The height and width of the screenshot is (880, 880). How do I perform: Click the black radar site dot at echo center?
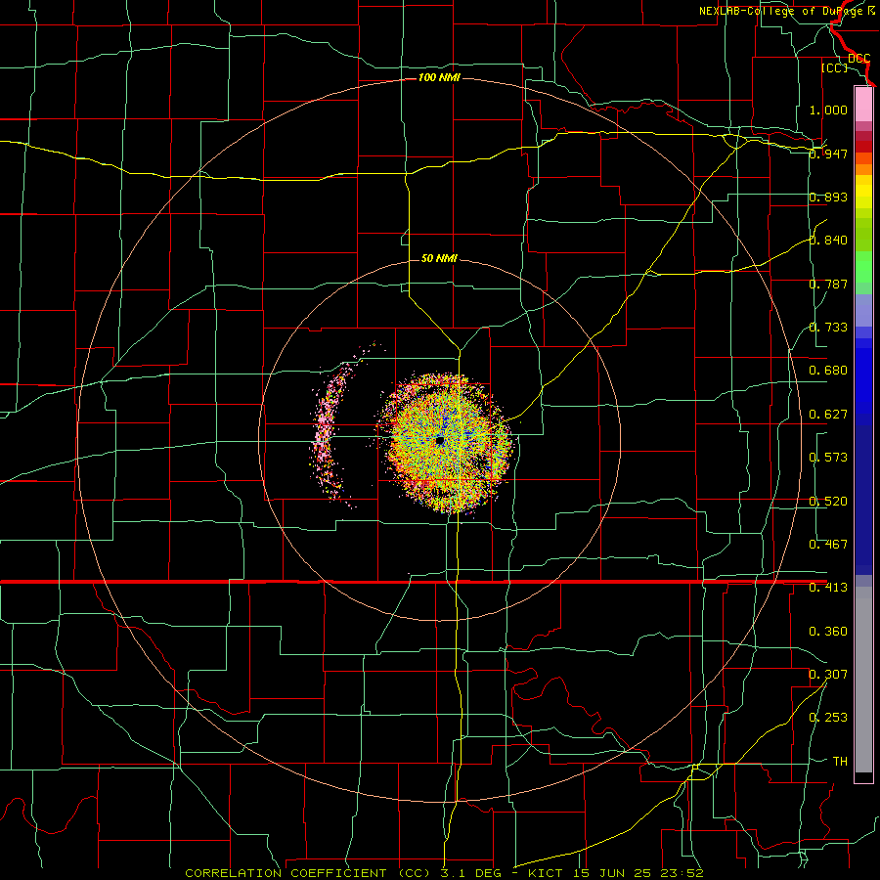[x=440, y=441]
